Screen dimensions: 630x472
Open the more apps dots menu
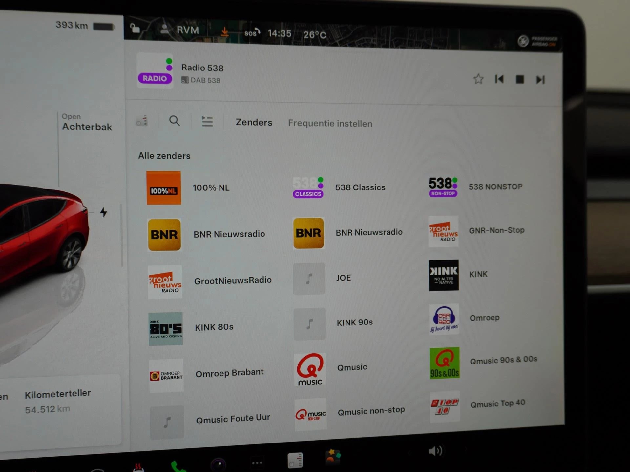257,463
